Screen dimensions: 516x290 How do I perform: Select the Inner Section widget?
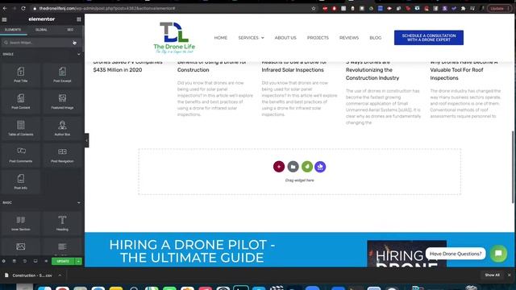(x=21, y=223)
